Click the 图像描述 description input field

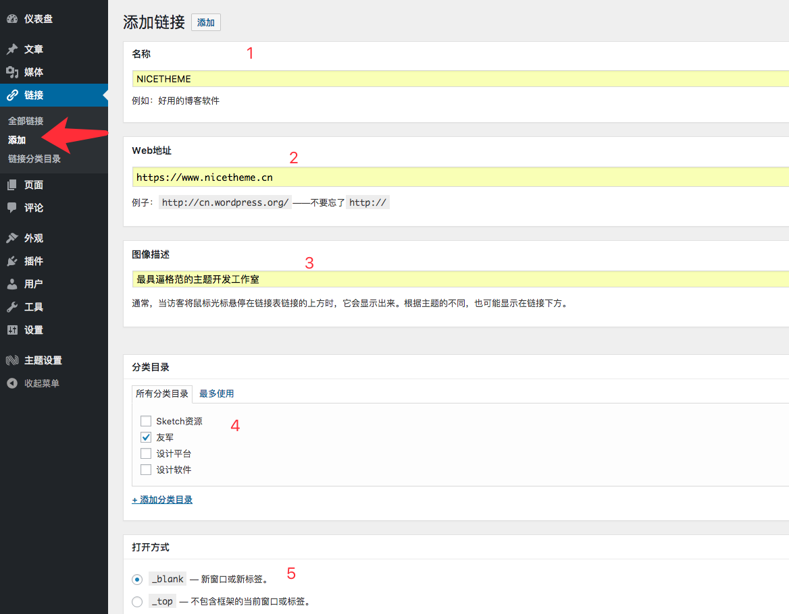461,279
